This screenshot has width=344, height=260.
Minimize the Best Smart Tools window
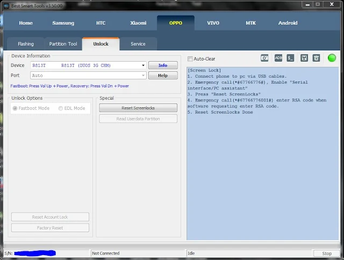(307, 5)
